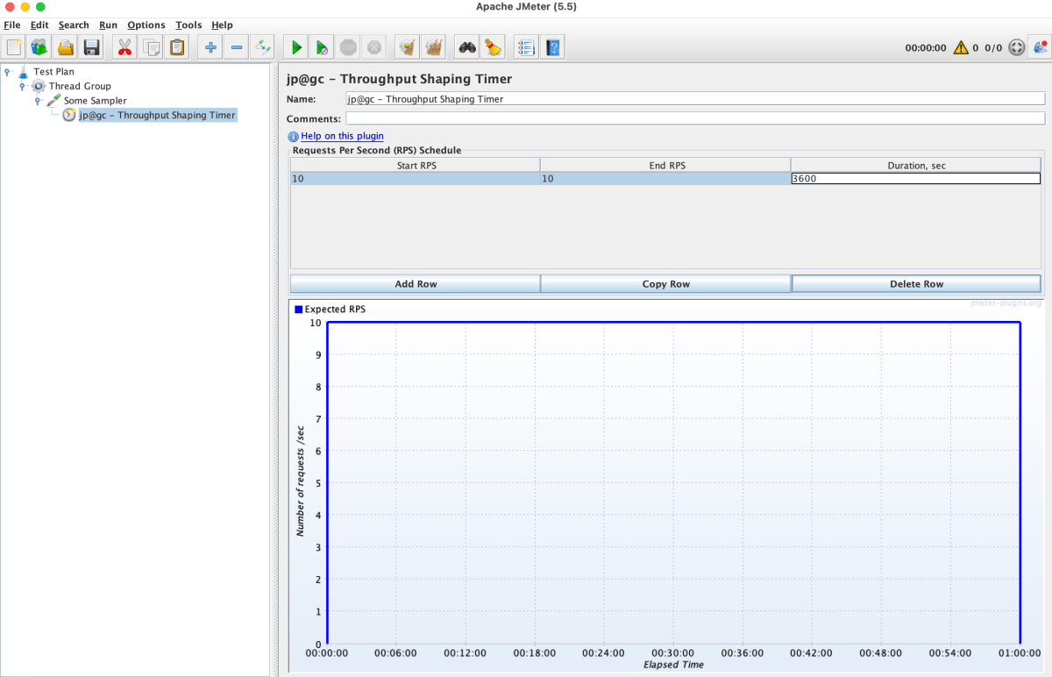Collapse the Some Sampler tree node handle

pyautogui.click(x=38, y=101)
